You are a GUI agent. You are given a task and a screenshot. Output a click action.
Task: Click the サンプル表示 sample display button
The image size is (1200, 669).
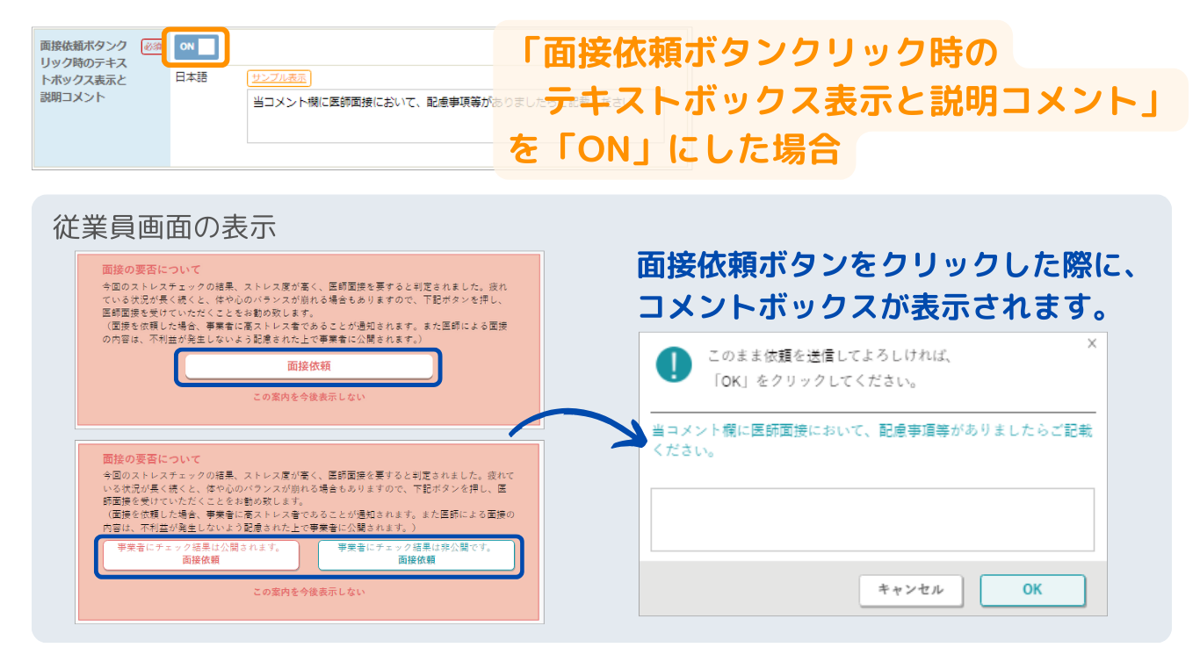click(278, 78)
